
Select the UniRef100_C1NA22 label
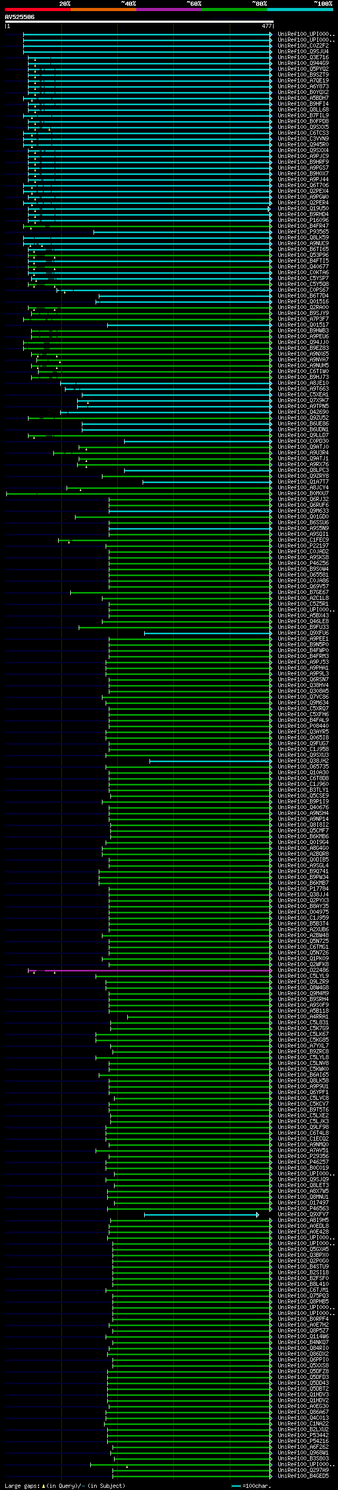click(303, 1423)
